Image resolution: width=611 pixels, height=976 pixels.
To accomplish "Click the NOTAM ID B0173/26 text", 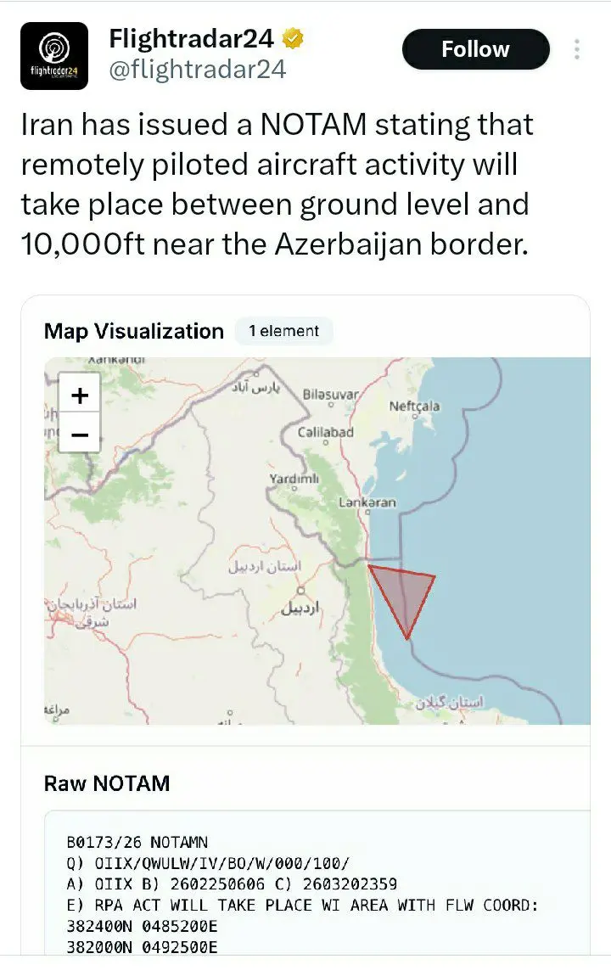I will tap(105, 843).
